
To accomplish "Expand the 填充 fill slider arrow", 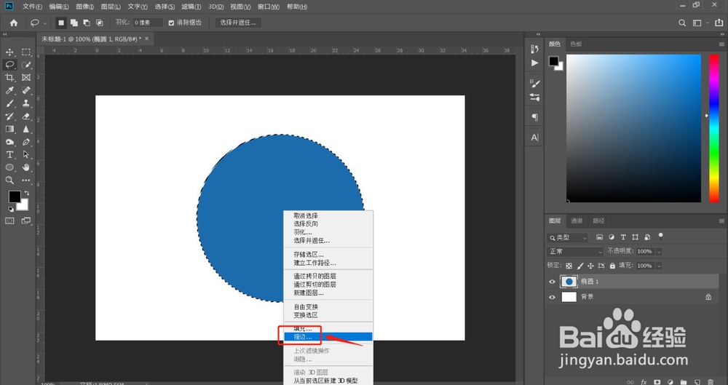I will click(659, 266).
